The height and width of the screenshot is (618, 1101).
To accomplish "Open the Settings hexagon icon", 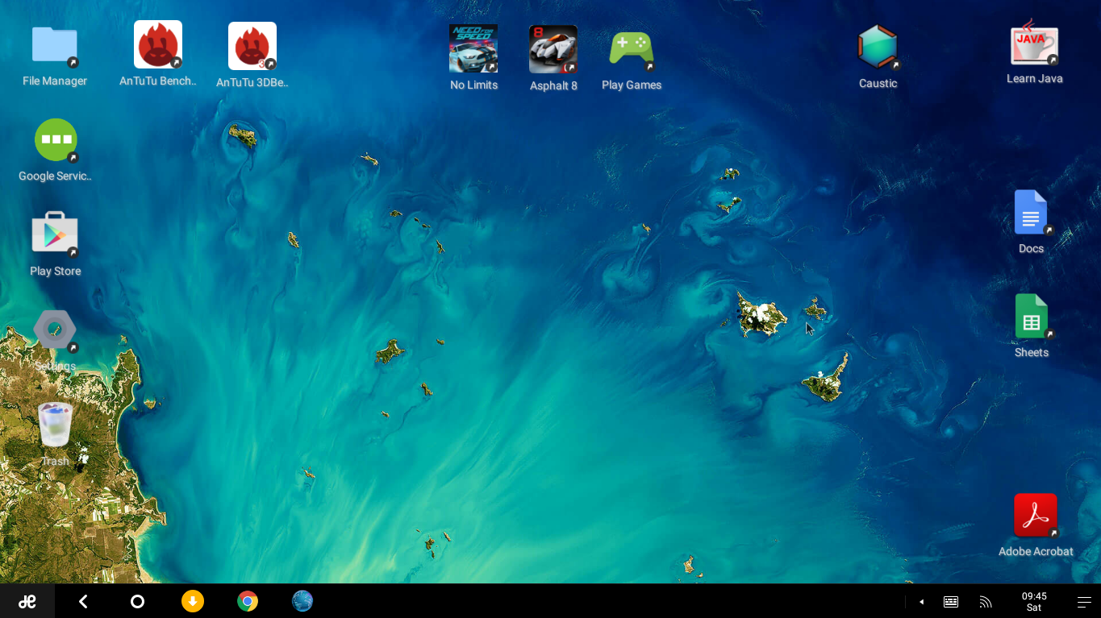I will coord(55,330).
